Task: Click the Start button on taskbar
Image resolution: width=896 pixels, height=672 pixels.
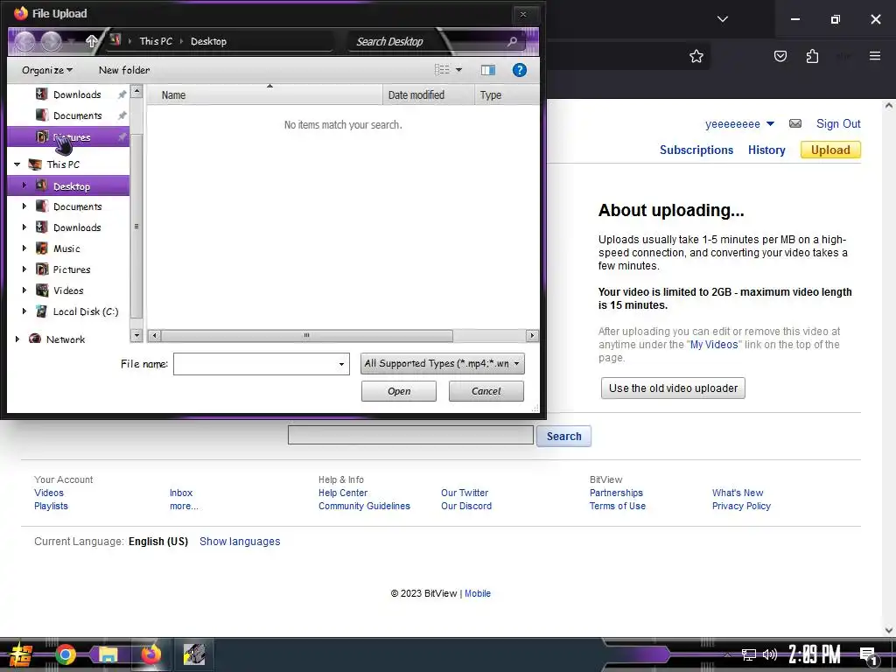Action: pos(21,654)
